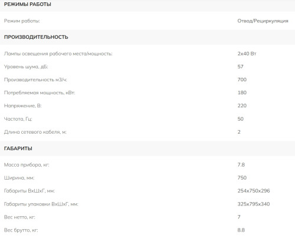Viewport: 295px width, 248px height.
Task: Click the Производительность м3/ч label
Action: click(35, 80)
